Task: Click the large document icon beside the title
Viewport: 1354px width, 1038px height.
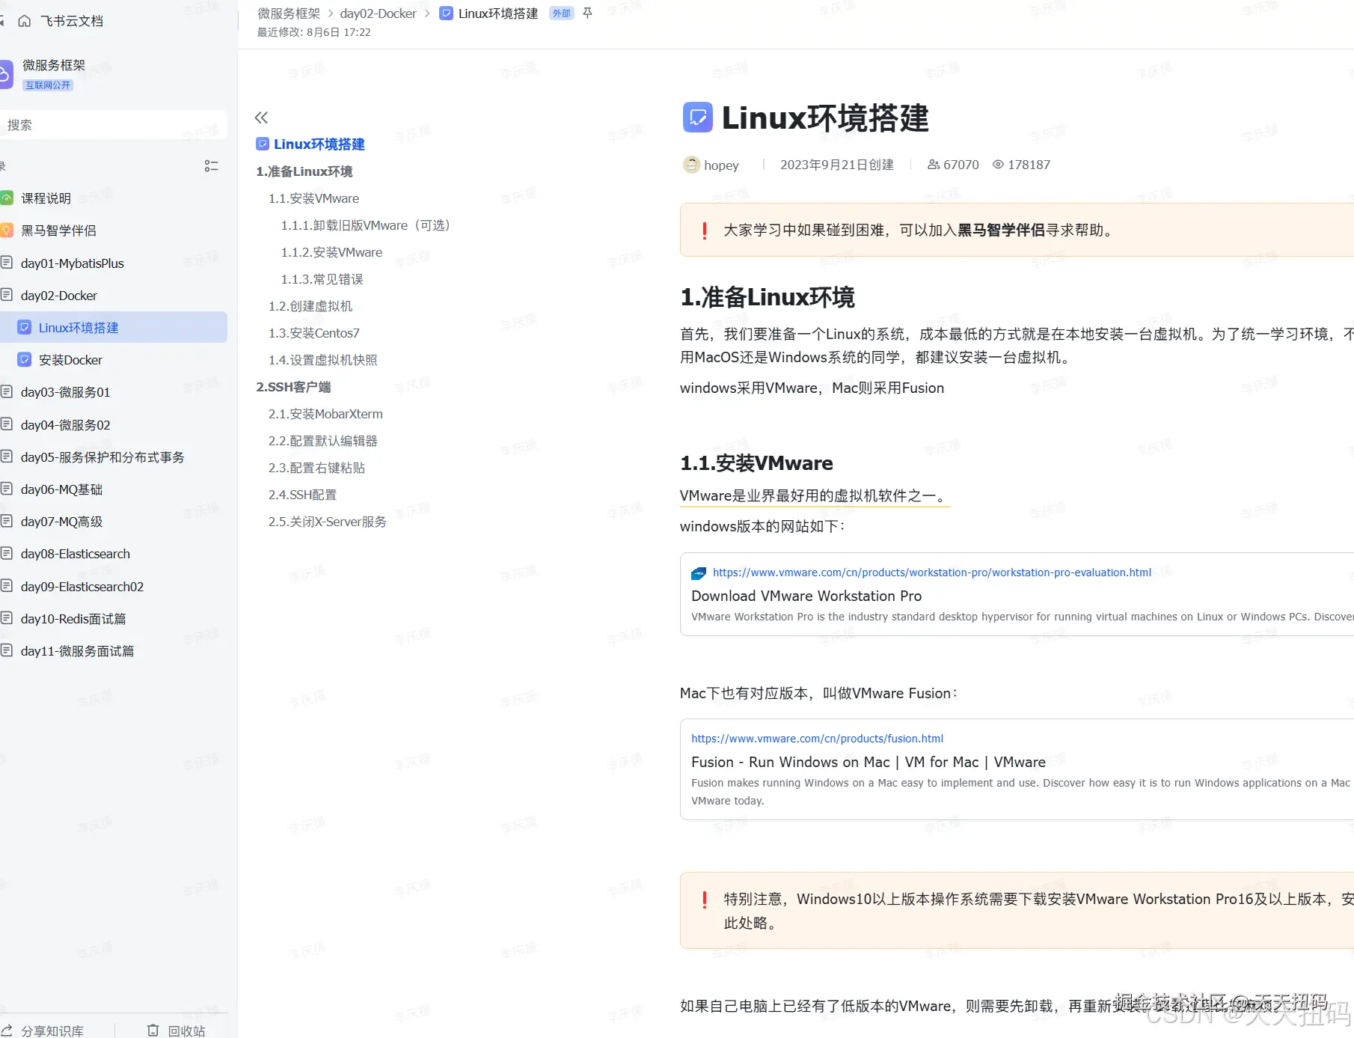Action: (698, 117)
